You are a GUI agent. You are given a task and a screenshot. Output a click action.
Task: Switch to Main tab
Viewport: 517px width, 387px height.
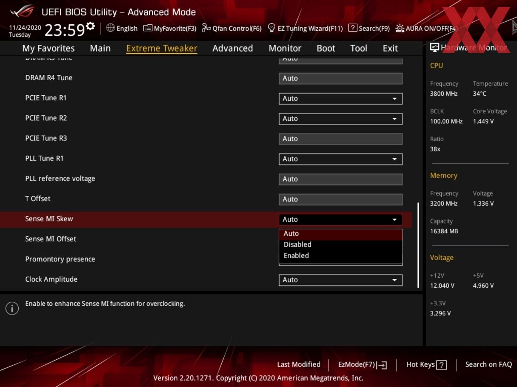[100, 48]
